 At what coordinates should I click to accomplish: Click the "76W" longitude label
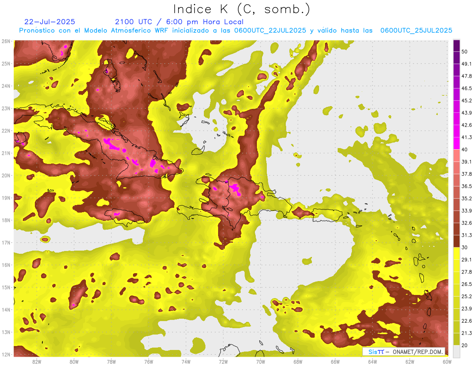coord(149,362)
